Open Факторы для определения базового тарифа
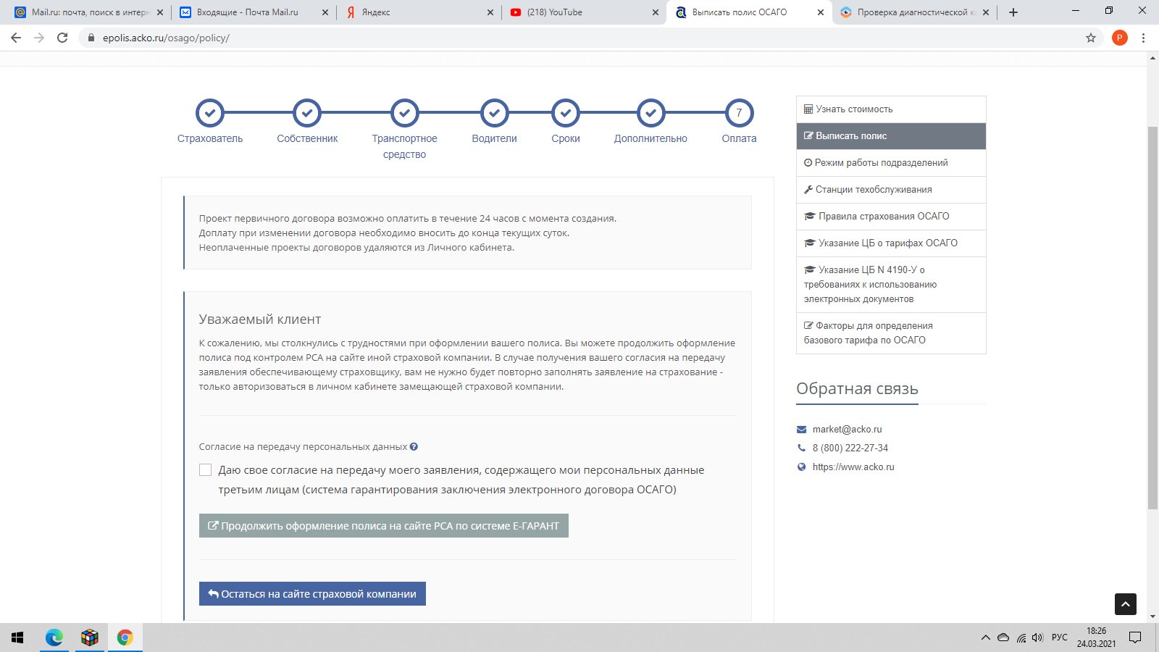The height and width of the screenshot is (652, 1159). (891, 333)
